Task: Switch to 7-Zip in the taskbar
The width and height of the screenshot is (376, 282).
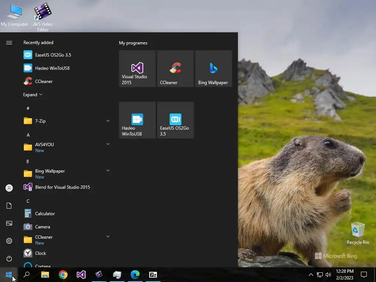Action: pyautogui.click(x=153, y=275)
